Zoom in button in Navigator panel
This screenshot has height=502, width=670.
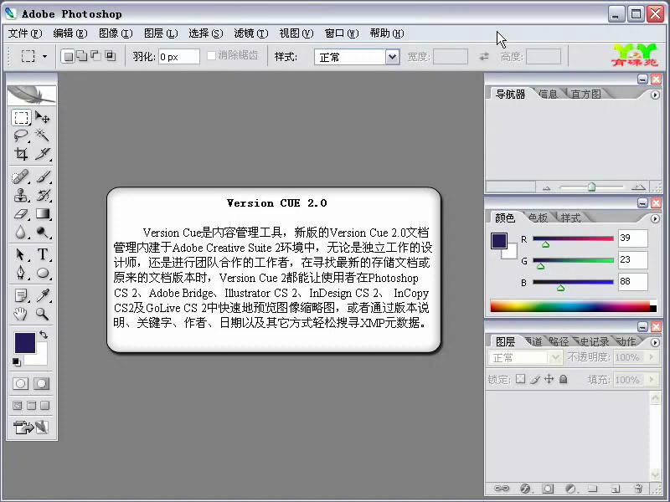[x=638, y=187]
